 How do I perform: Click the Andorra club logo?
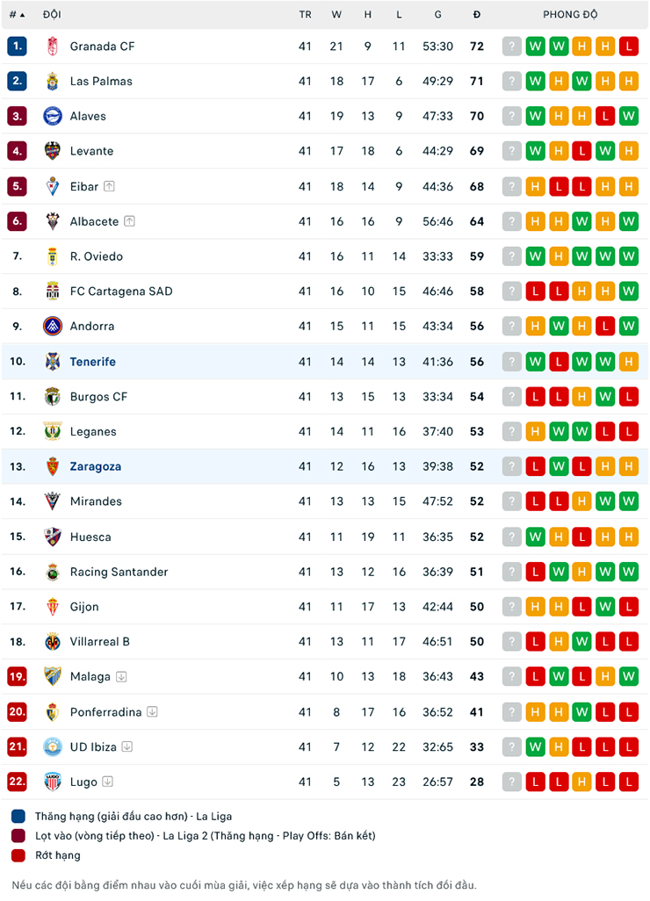[53, 327]
